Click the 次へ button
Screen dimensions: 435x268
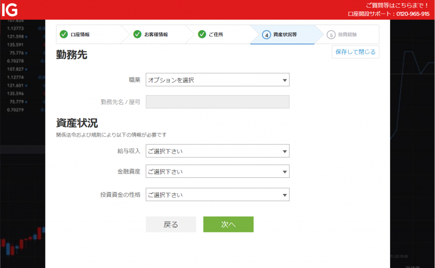228,224
